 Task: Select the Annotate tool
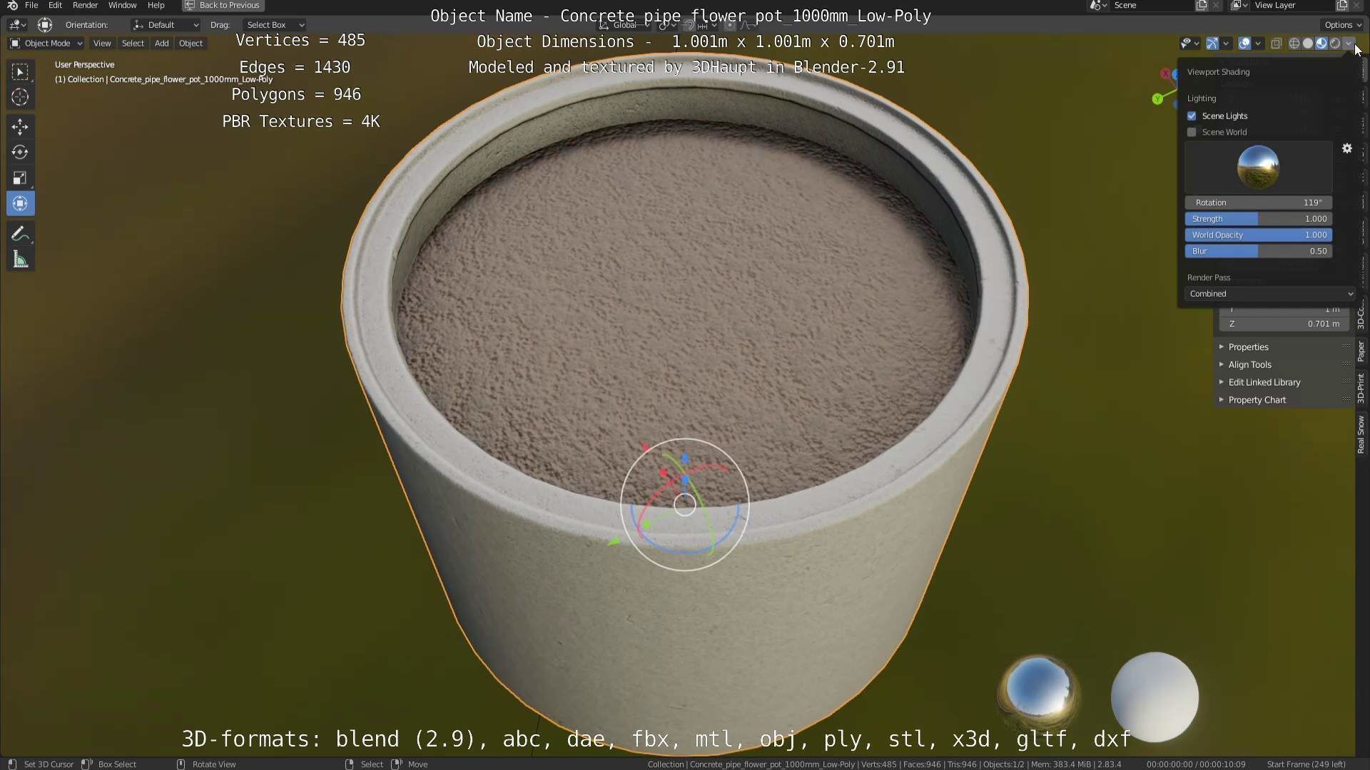click(20, 234)
